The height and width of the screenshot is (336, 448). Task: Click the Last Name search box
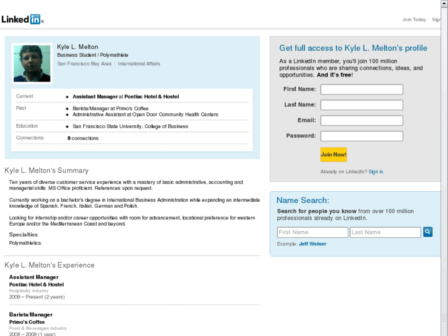385,232
